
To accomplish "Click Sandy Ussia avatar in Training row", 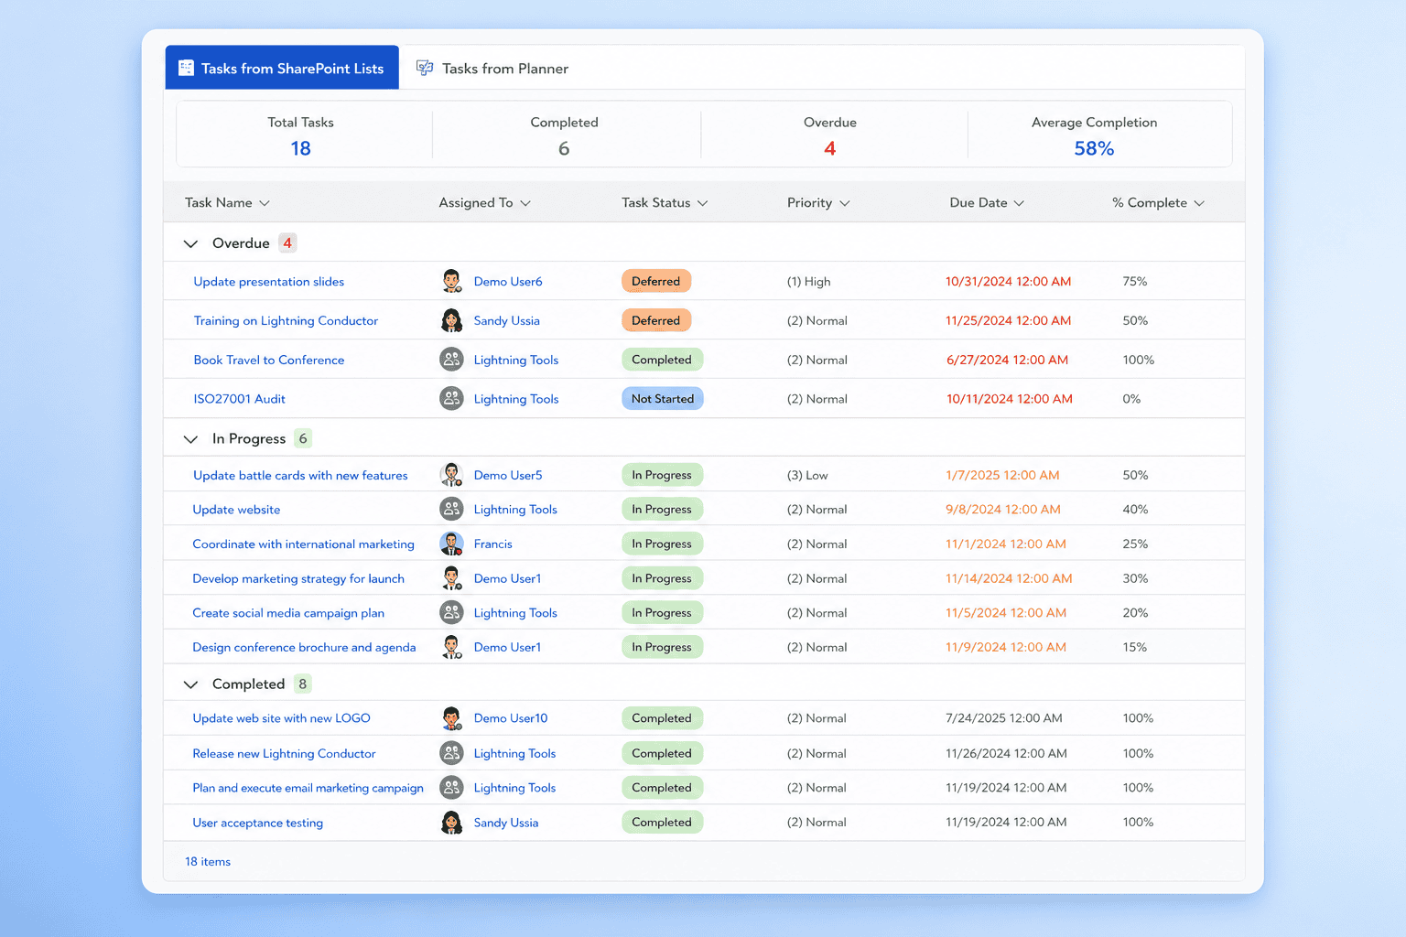I will click(x=451, y=320).
